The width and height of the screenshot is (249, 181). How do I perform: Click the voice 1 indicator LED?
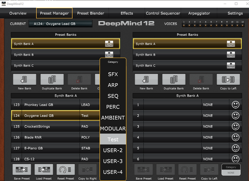coord(184,25)
